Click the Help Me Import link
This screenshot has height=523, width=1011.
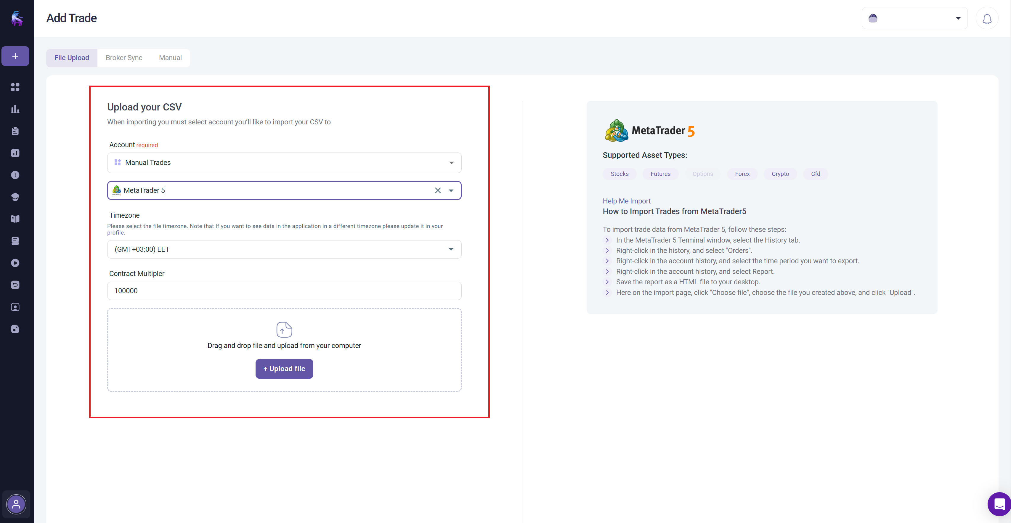[x=626, y=201]
